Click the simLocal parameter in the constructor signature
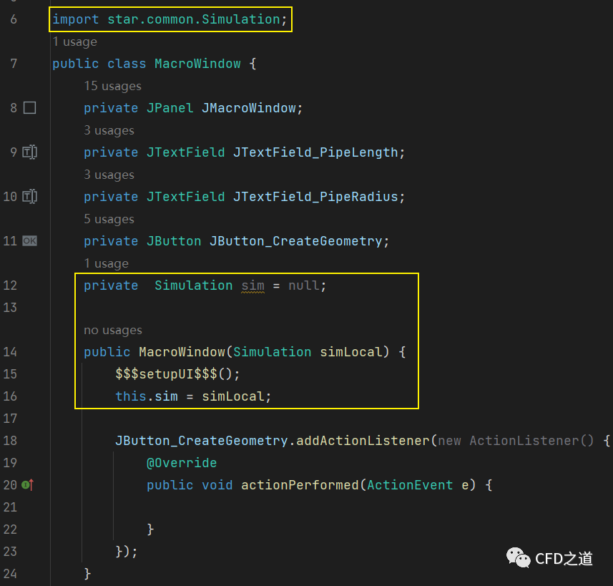 [350, 352]
